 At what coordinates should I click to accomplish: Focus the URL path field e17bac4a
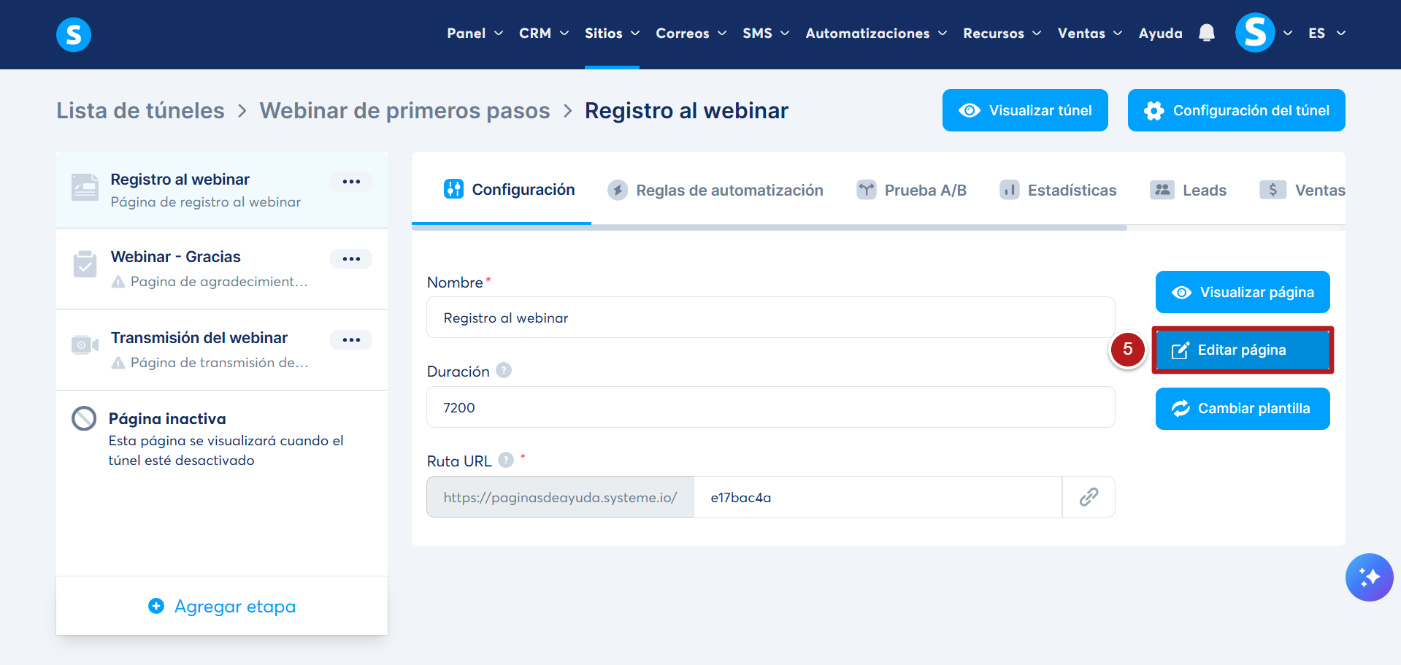(878, 497)
